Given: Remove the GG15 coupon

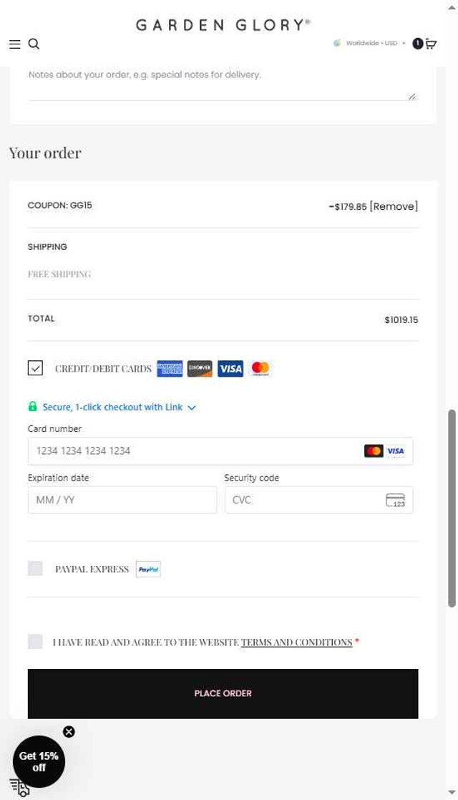Looking at the screenshot, I should point(394,207).
